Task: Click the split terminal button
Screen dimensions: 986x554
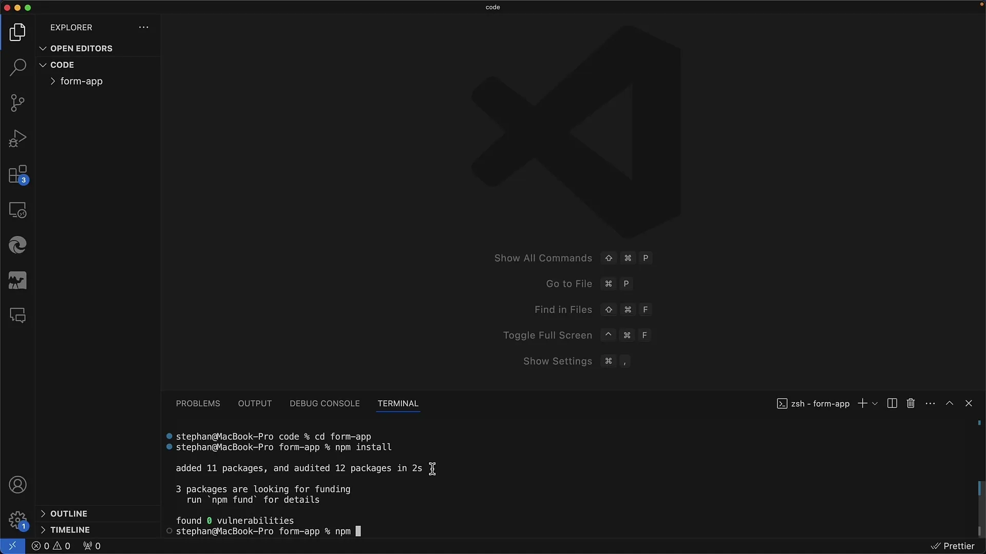Action: click(891, 403)
